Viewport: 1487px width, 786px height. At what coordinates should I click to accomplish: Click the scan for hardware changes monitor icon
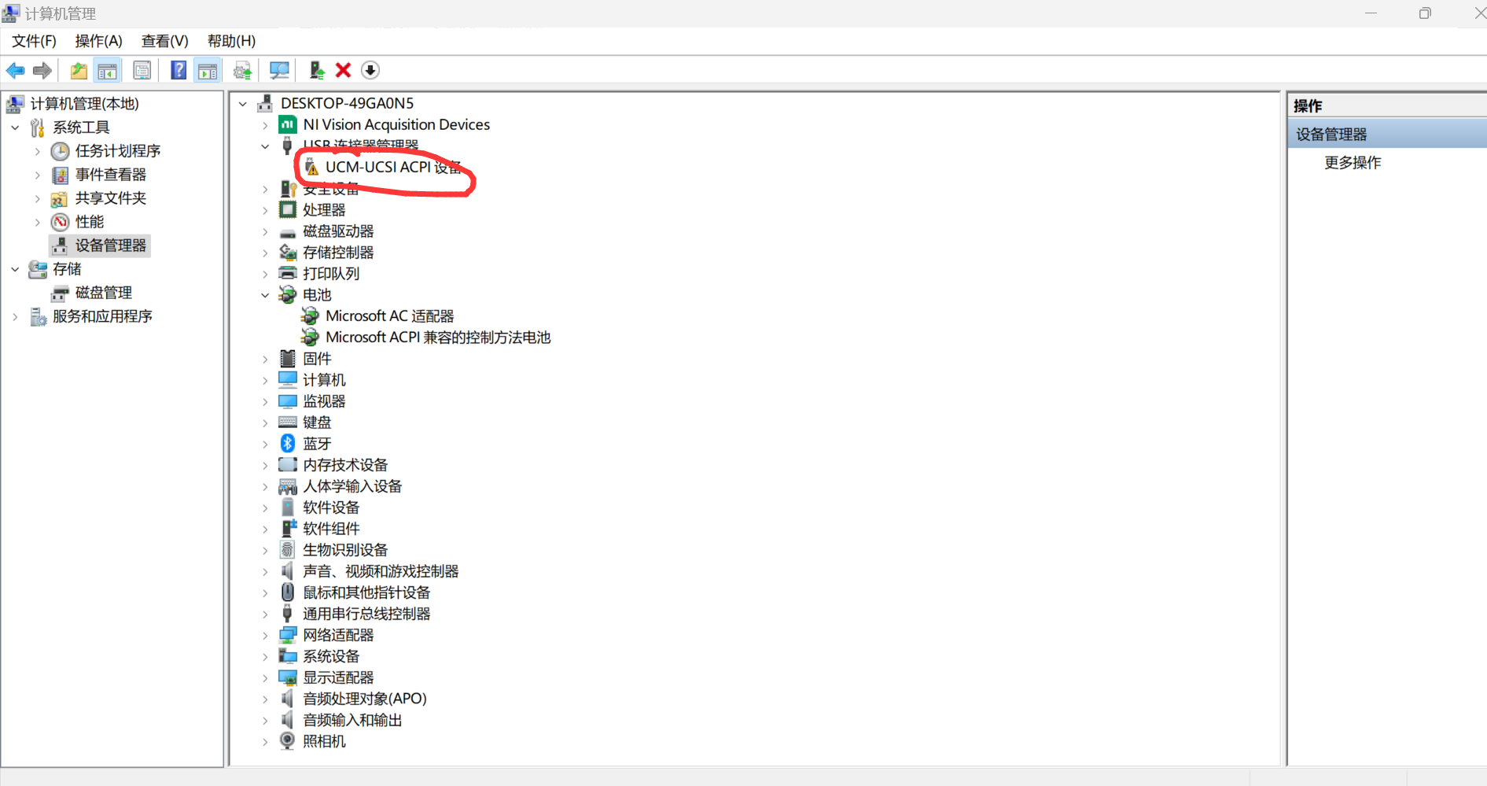279,71
